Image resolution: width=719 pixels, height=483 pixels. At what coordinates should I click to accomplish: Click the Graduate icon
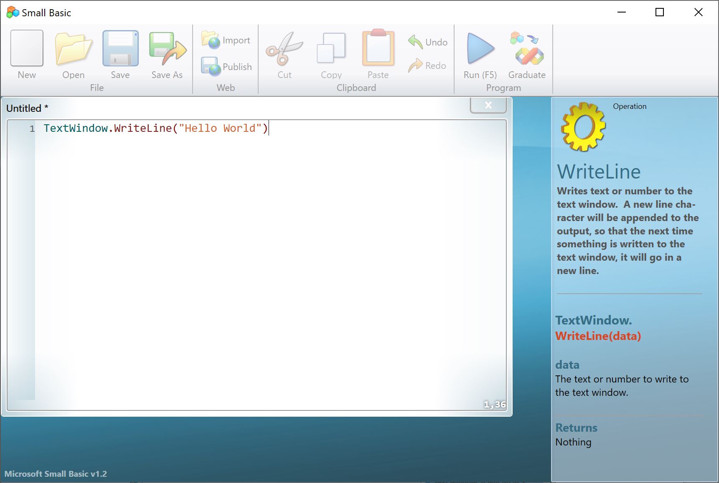pyautogui.click(x=527, y=48)
